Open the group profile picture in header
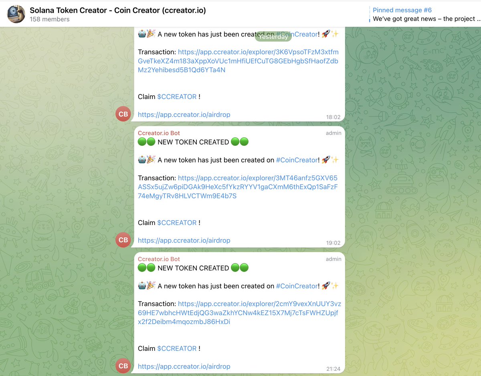Screen dimensions: 481x376 (16, 14)
